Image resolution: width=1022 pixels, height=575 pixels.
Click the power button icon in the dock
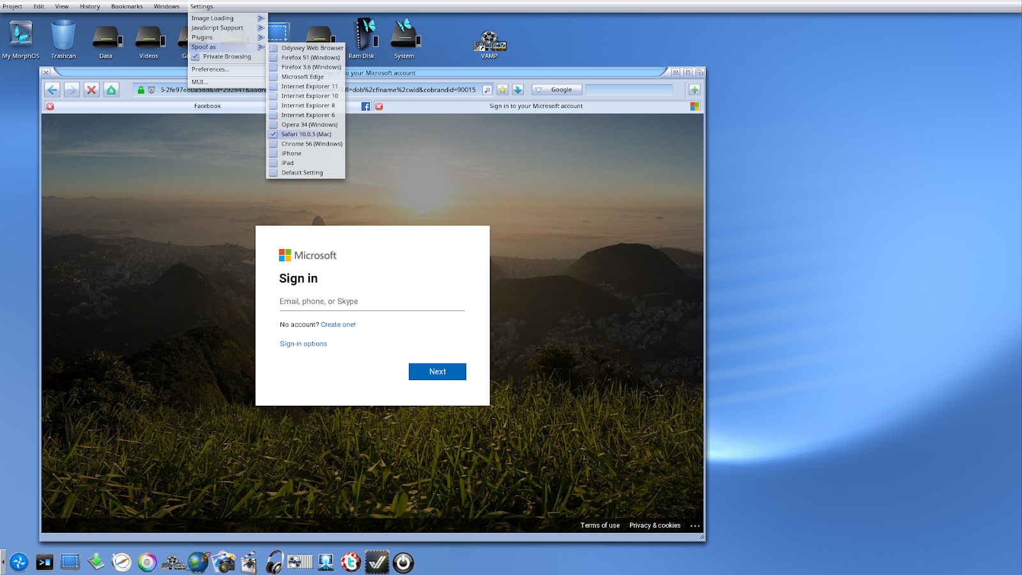pyautogui.click(x=403, y=563)
